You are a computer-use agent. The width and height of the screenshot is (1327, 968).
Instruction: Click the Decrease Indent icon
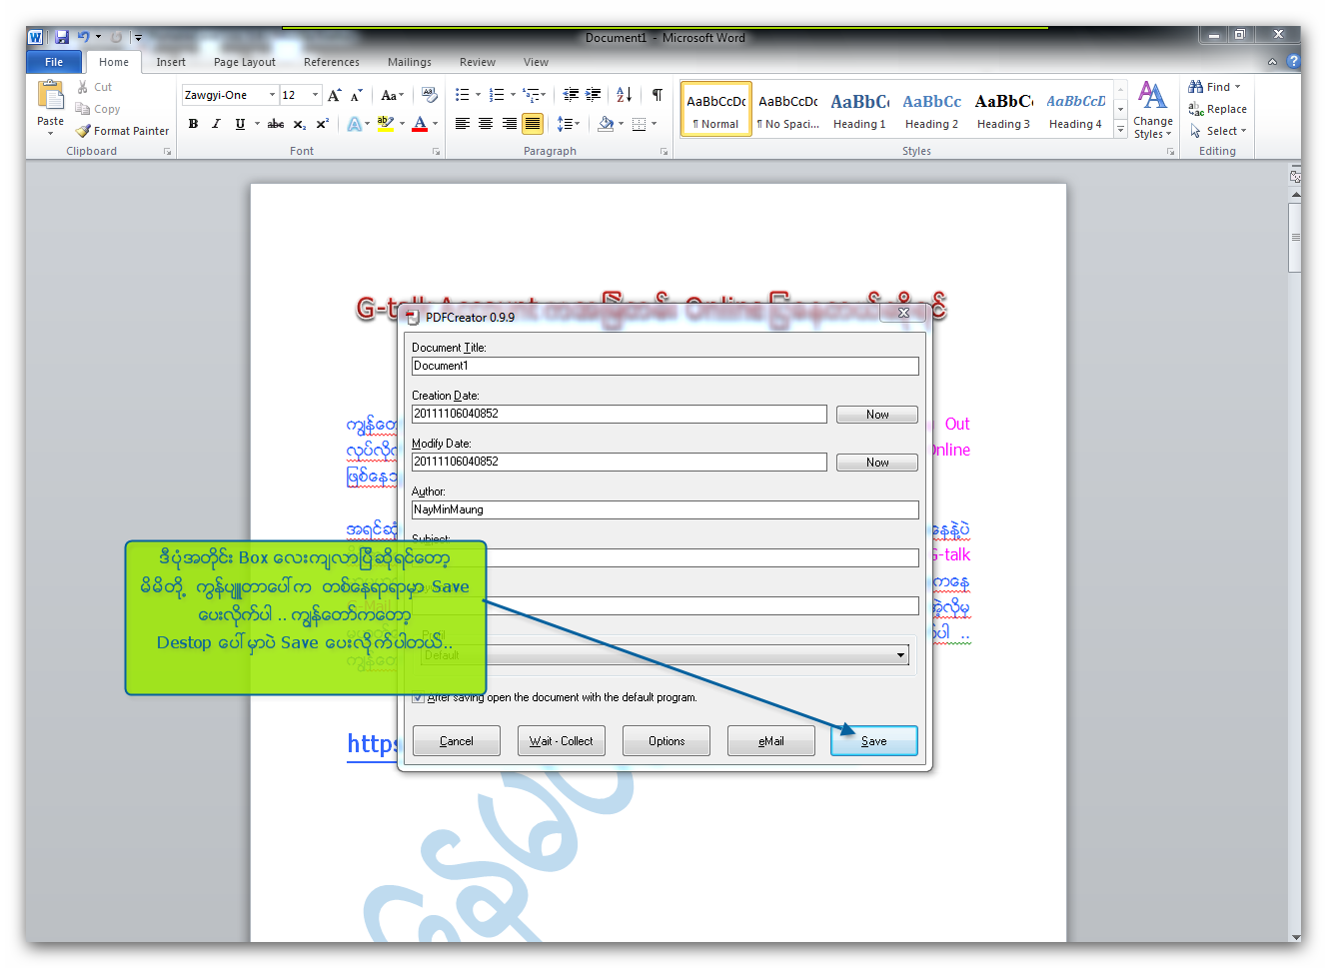pos(571,95)
